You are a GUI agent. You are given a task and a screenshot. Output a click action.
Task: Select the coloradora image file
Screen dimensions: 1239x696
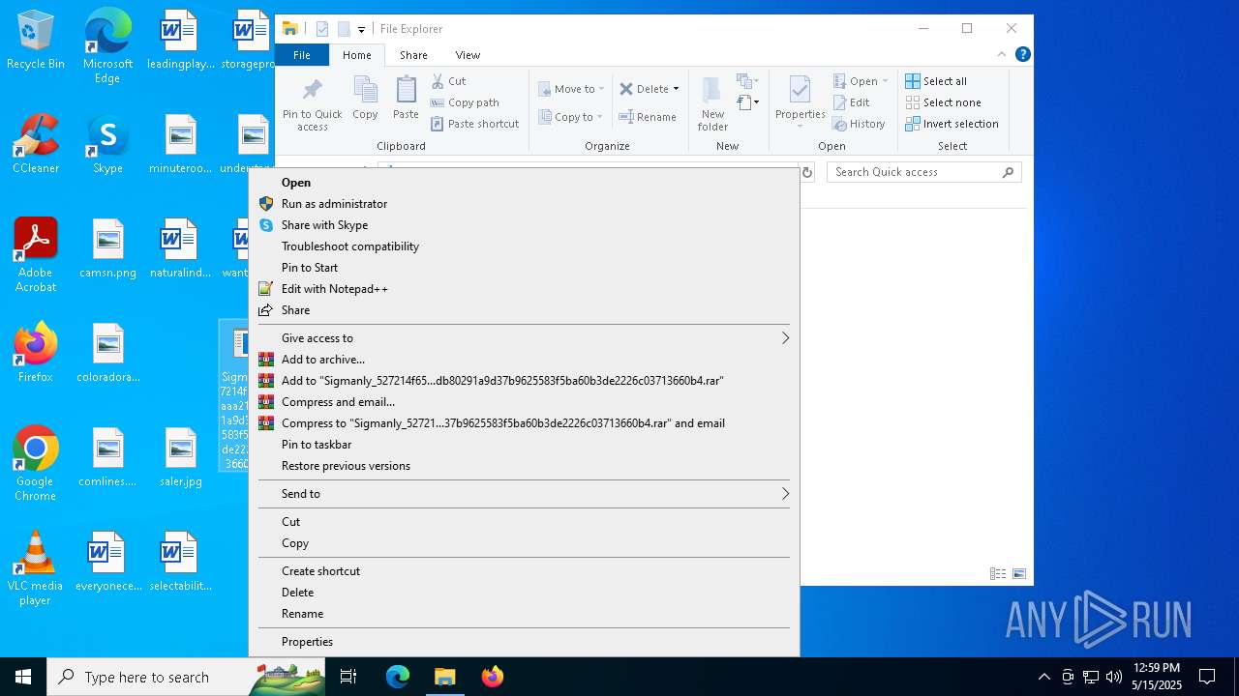107,353
